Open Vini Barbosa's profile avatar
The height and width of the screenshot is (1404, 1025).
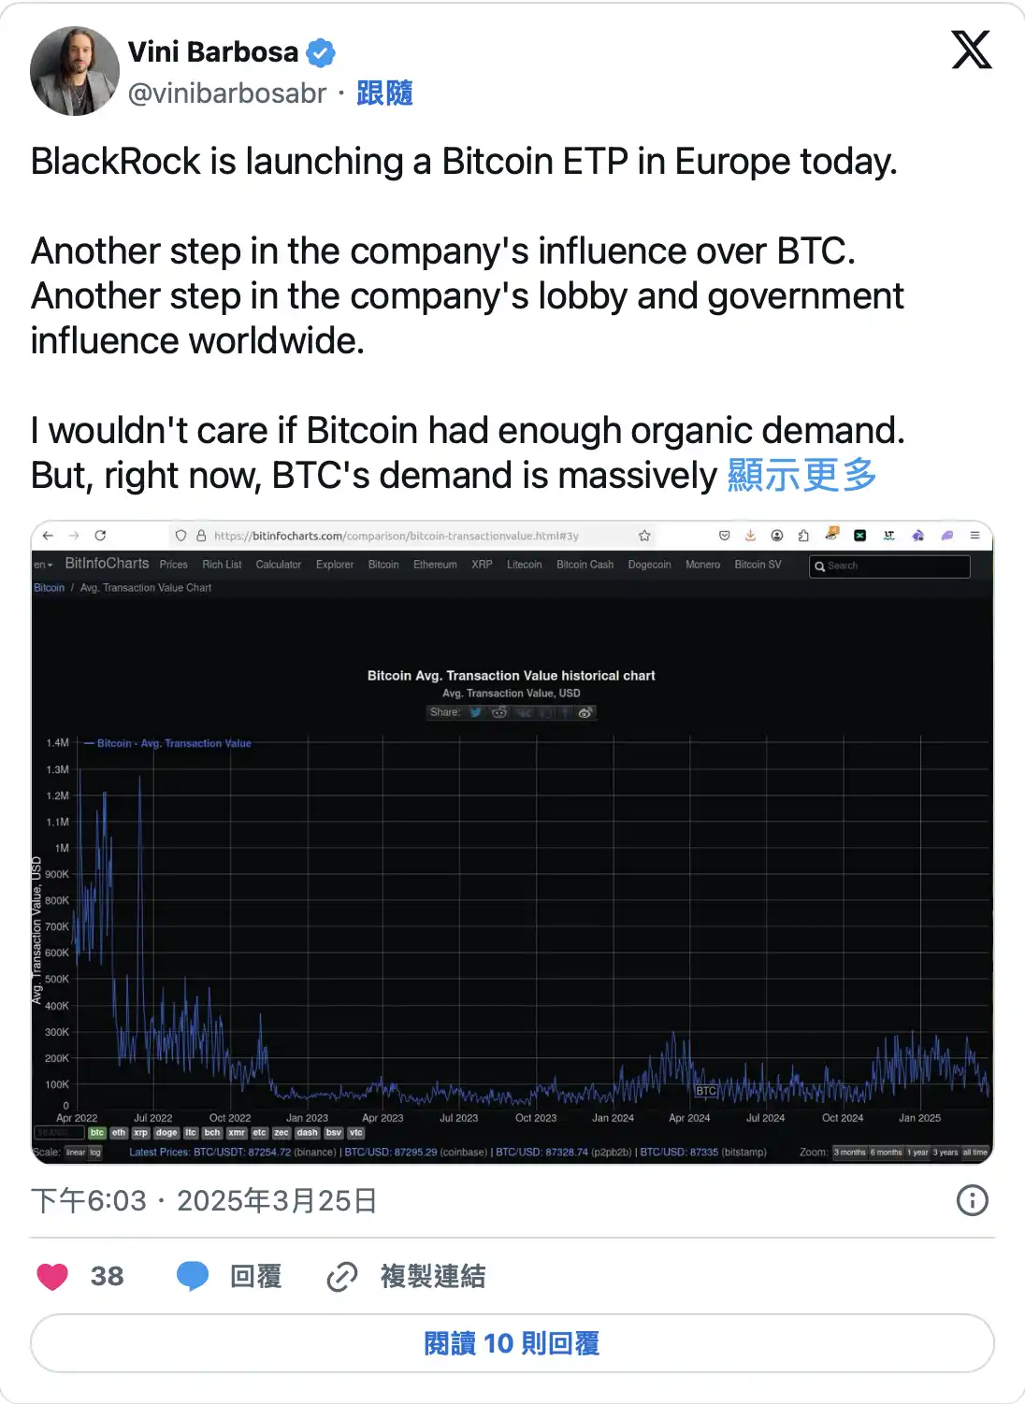tap(75, 71)
